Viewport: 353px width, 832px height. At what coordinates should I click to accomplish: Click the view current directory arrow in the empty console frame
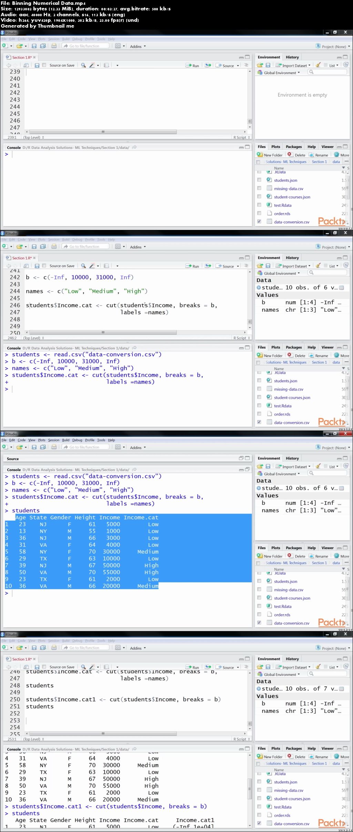[x=134, y=147]
